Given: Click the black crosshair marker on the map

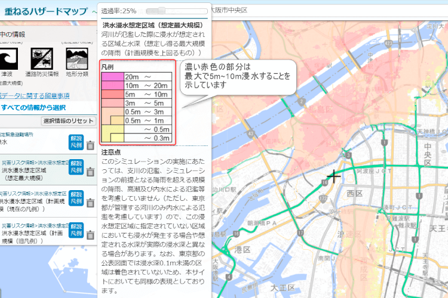Looking at the screenshot, I should (334, 176).
